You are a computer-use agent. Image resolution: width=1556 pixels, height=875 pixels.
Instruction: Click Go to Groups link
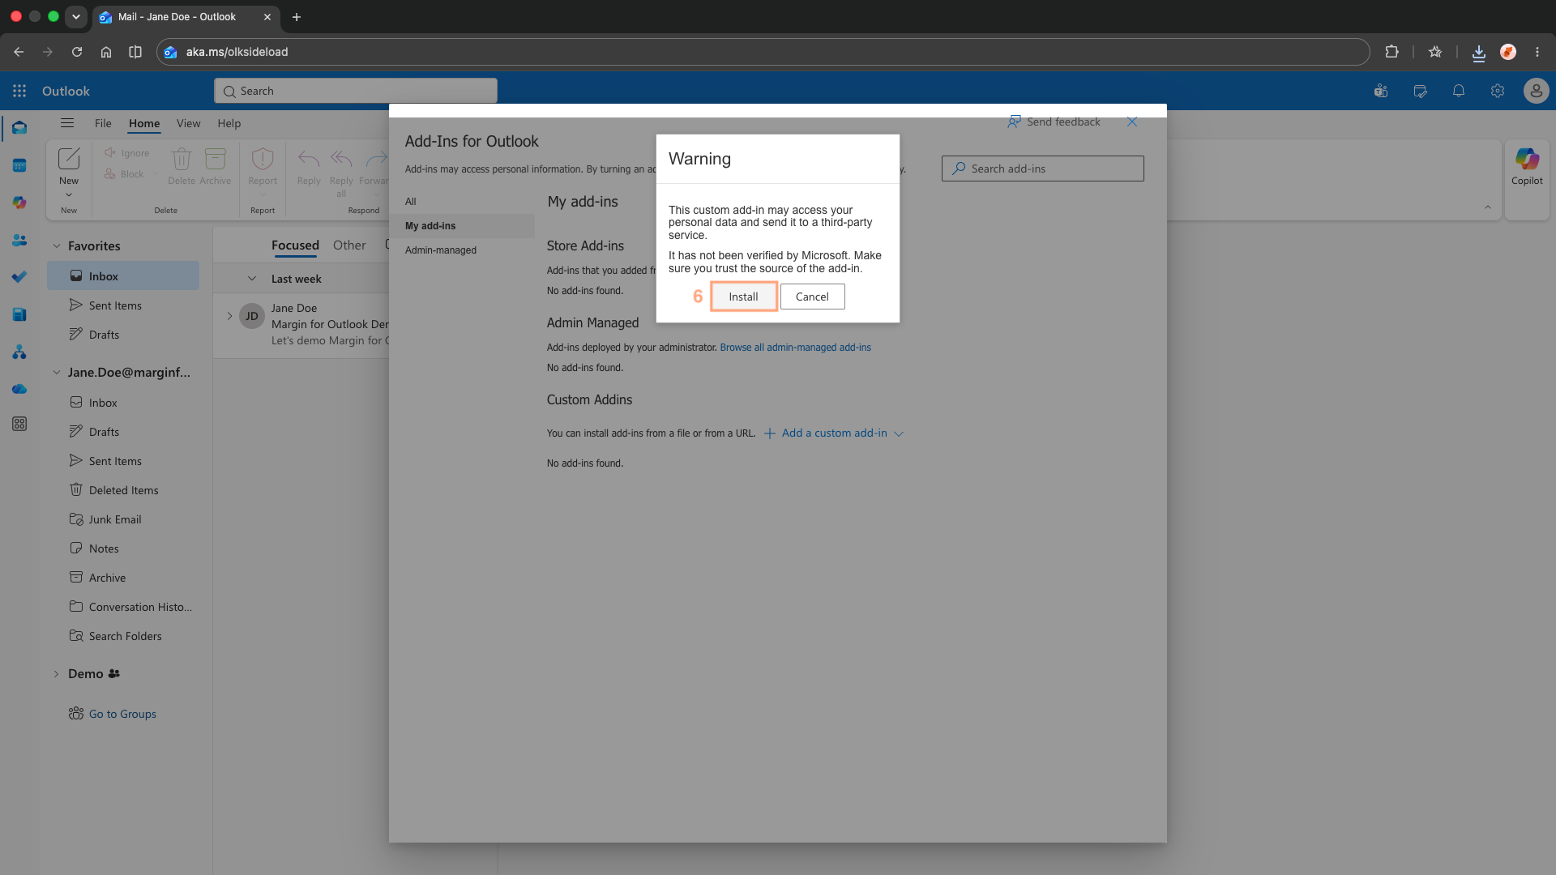pyautogui.click(x=122, y=714)
